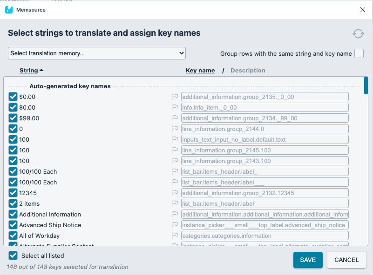Uncheck the Select all listed checkbox

coord(13,255)
